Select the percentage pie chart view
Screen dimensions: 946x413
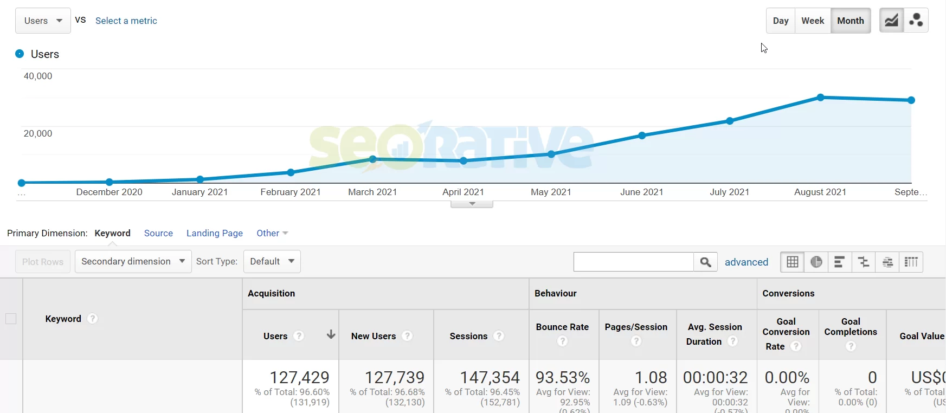(816, 262)
